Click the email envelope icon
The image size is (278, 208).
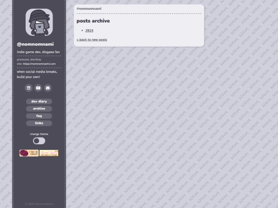[x=48, y=88]
